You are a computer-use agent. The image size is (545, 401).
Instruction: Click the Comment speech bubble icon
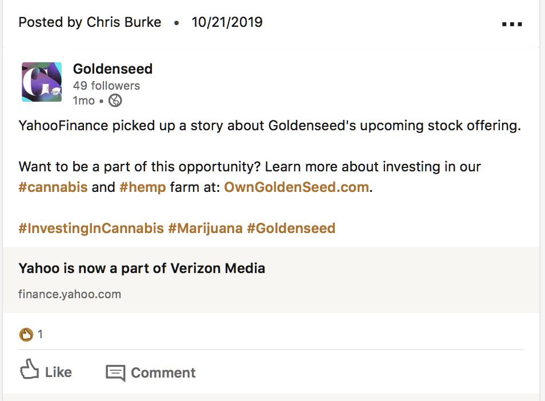click(115, 374)
